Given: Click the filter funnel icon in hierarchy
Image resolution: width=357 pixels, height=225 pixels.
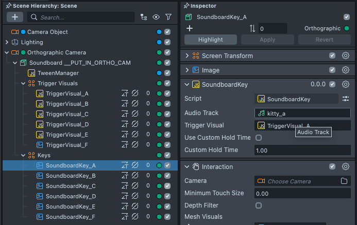Looking at the screenshot, I should pyautogui.click(x=168, y=17).
